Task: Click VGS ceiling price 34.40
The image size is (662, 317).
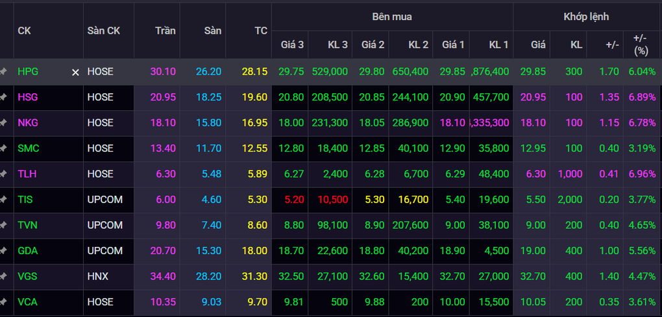Action: [x=163, y=277]
